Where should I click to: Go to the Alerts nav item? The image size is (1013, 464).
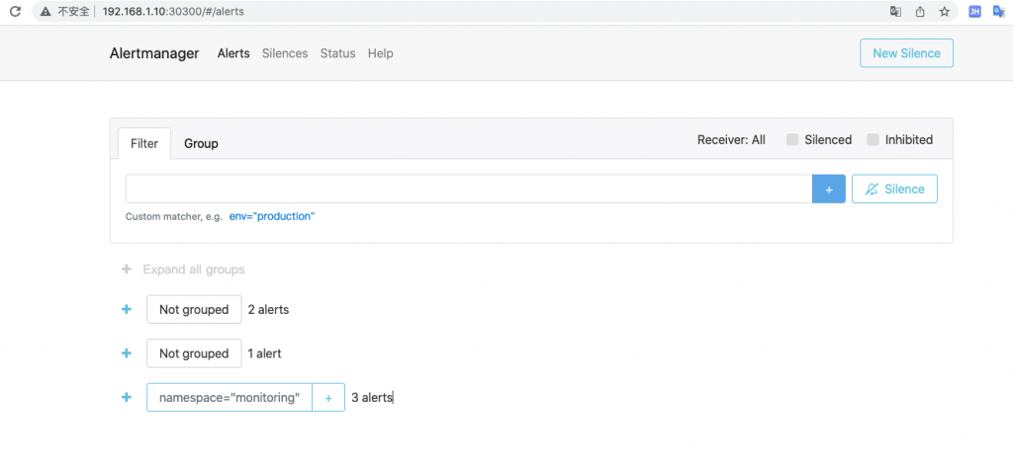click(x=233, y=53)
